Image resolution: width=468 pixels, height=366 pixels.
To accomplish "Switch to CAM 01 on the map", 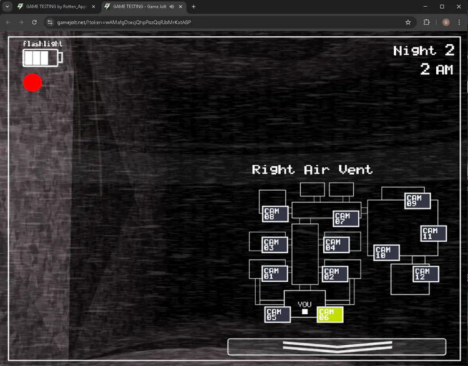I will tap(275, 274).
